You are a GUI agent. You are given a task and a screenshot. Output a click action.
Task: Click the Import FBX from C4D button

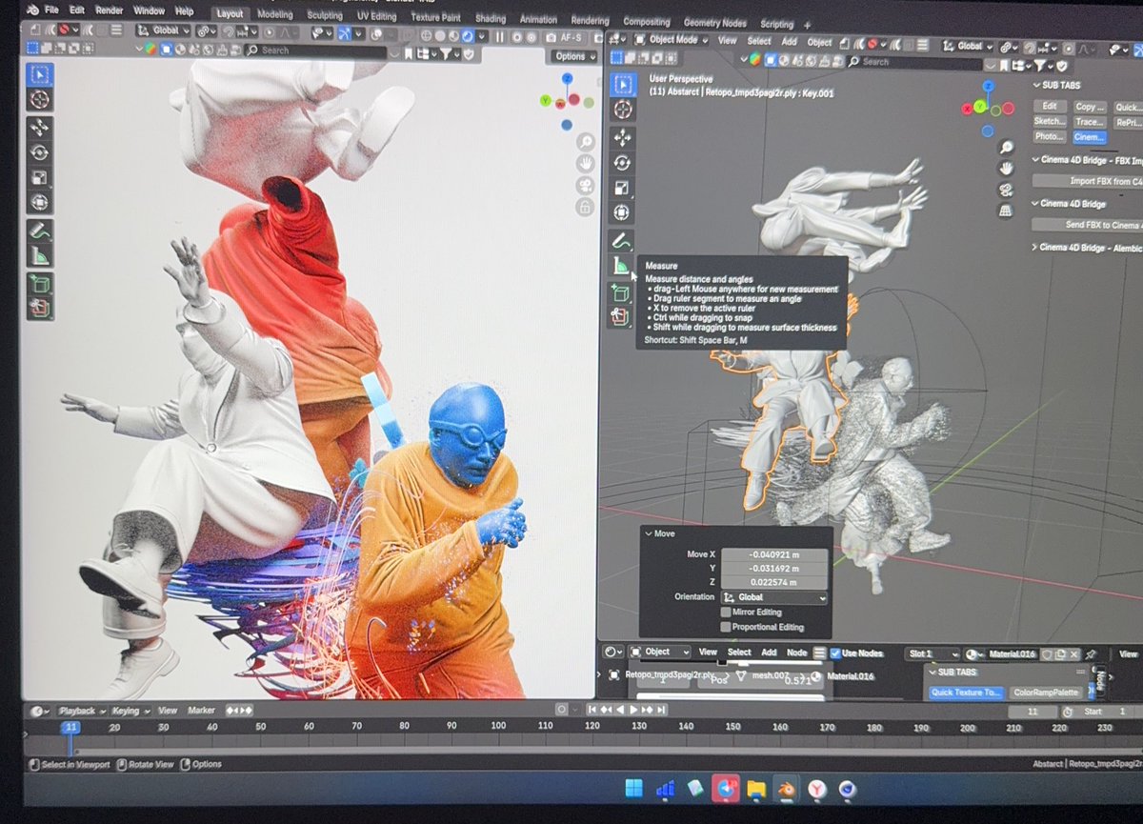1088,181
